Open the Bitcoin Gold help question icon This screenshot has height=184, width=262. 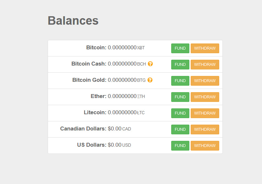150,80
